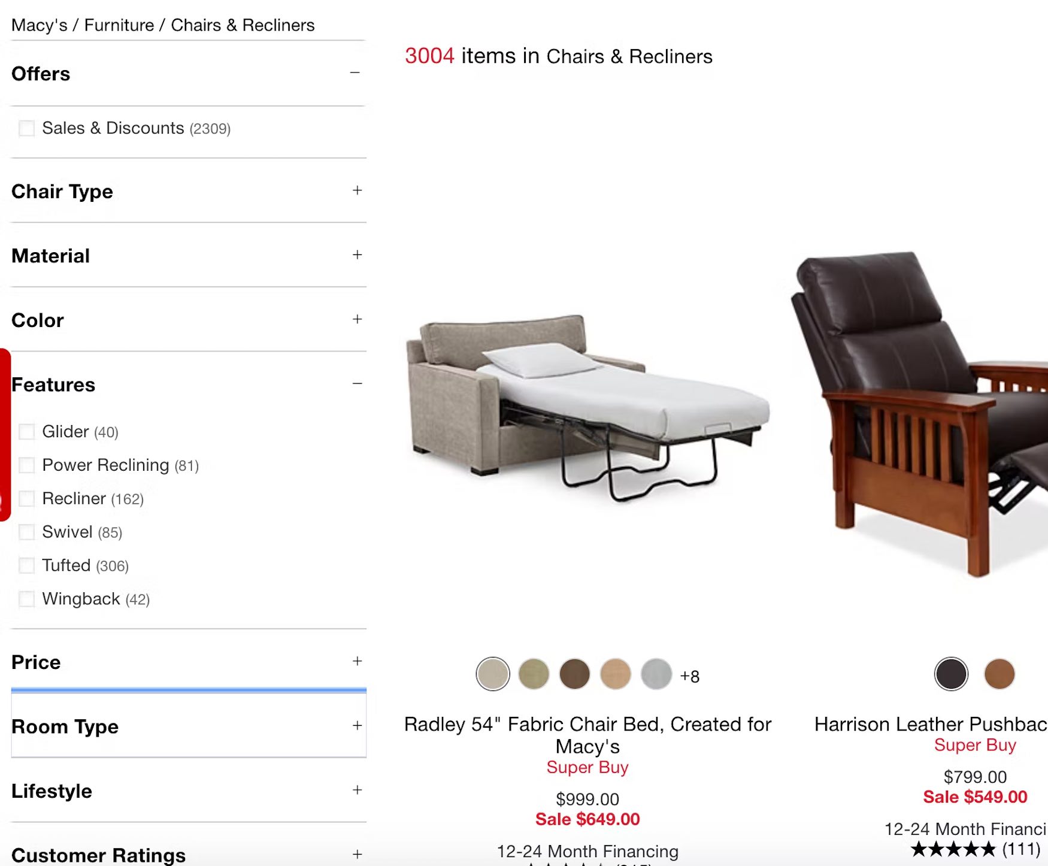Check the Sales & Discounts checkbox
The image size is (1048, 866).
[x=26, y=128]
